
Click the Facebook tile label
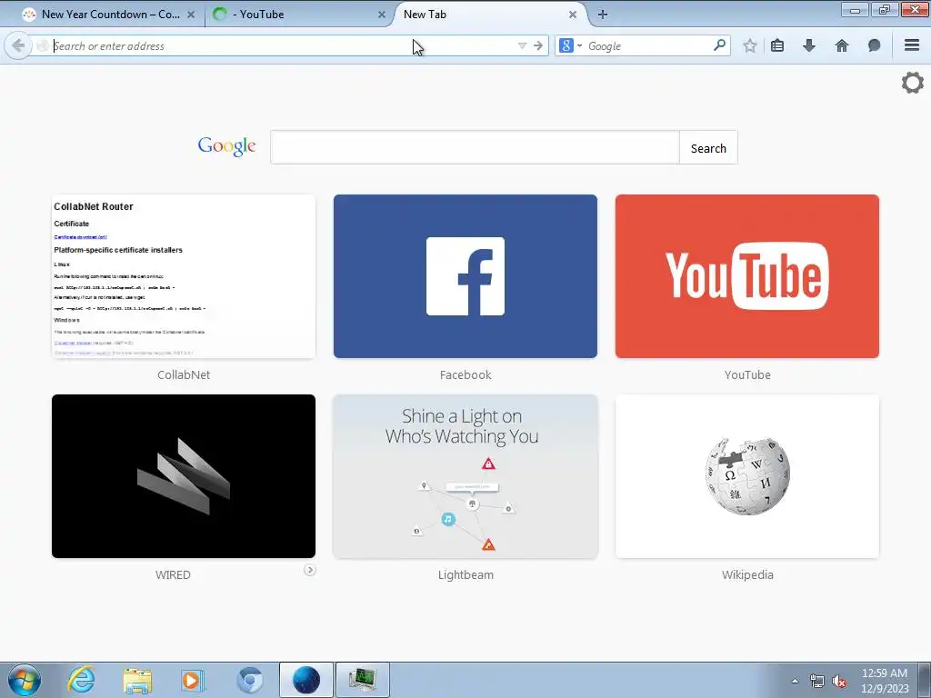tap(465, 374)
